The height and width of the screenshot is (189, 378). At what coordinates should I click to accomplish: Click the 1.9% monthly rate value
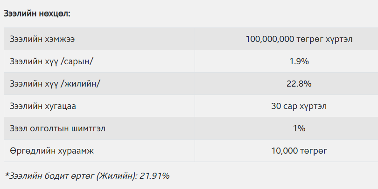(x=299, y=61)
